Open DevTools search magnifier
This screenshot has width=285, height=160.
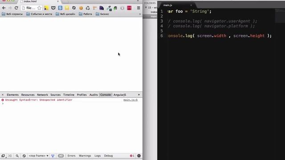point(17,156)
